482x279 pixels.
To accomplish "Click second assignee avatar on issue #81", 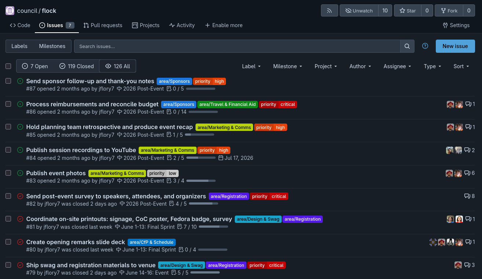I will pos(459,219).
